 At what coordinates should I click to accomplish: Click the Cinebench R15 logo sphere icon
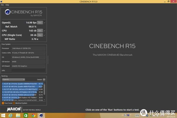(8, 12)
